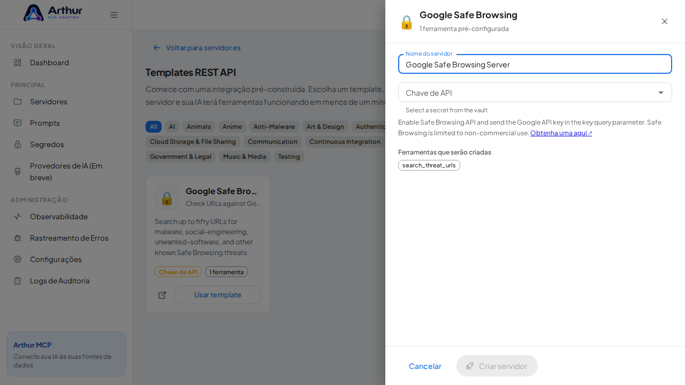The height and width of the screenshot is (385, 685).
Task: Select Government & Legal filter chip
Action: (180, 157)
